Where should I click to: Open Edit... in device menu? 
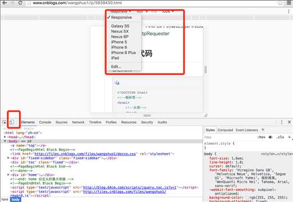click(x=116, y=67)
